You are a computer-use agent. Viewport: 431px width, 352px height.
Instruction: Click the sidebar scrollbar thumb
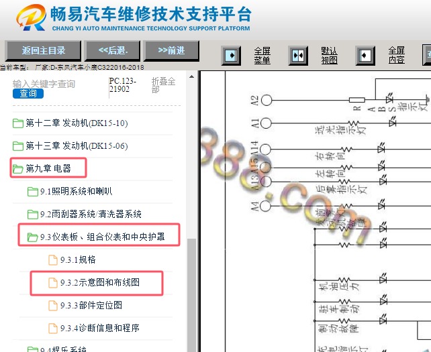pos(191,295)
